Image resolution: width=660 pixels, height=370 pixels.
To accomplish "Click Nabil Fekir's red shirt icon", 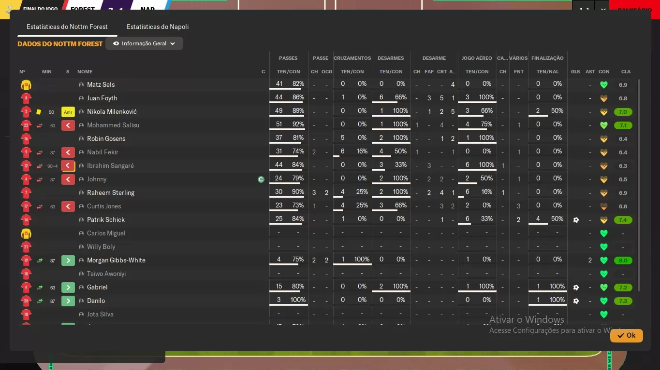I will coord(26,152).
